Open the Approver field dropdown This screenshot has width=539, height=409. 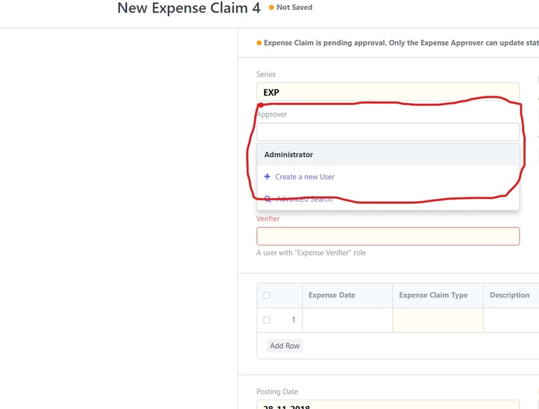click(x=388, y=132)
